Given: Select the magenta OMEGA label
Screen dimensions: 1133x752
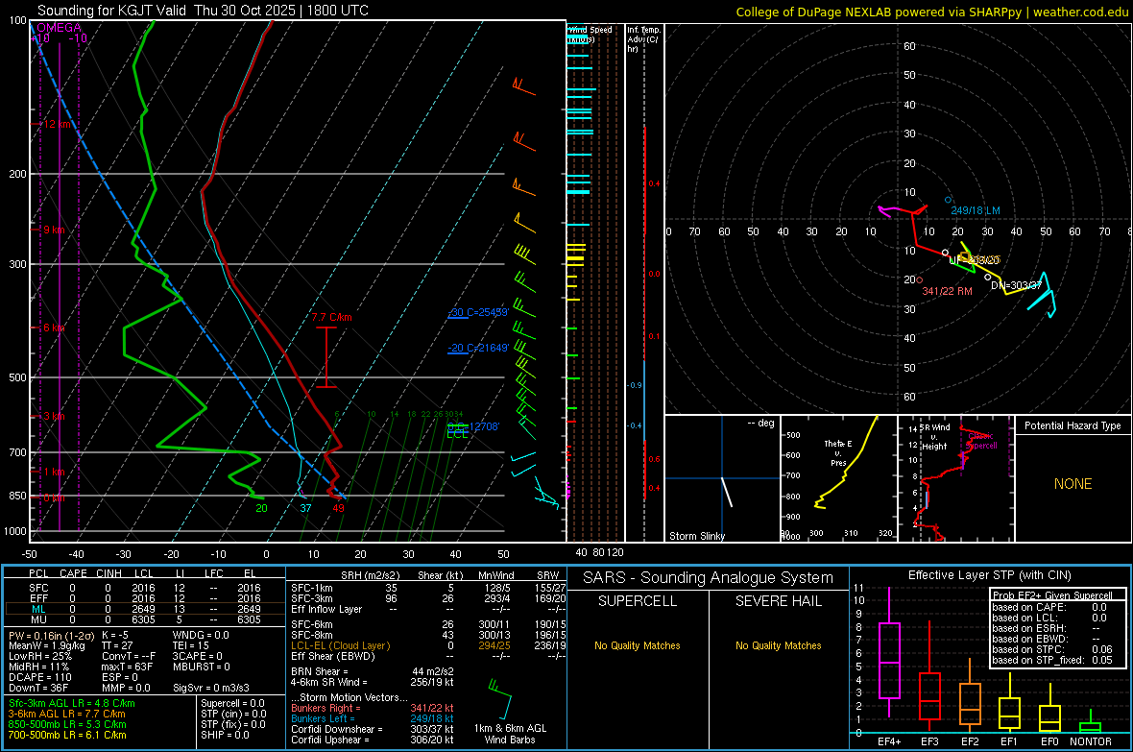Looking at the screenshot, I should point(60,28).
